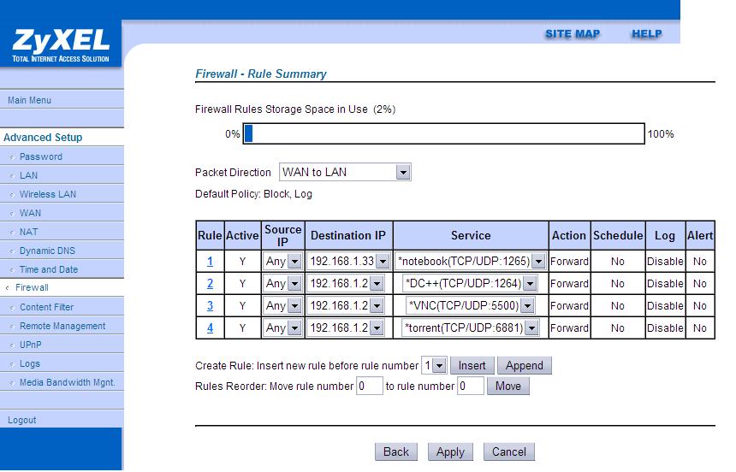Click the Move button
The width and height of the screenshot is (736, 472).
(x=508, y=386)
